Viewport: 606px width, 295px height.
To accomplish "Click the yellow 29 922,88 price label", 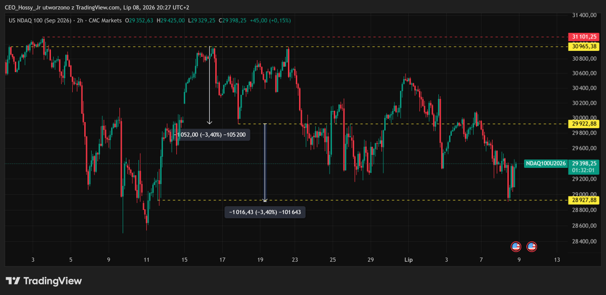I will pos(584,124).
